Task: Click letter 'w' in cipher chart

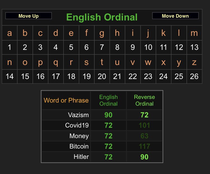Action: pos(148,62)
